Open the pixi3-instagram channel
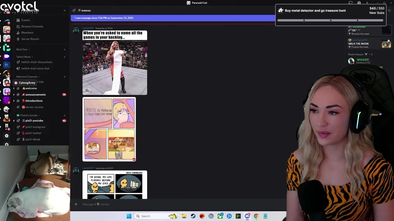The height and width of the screenshot is (221, 394). (35, 127)
